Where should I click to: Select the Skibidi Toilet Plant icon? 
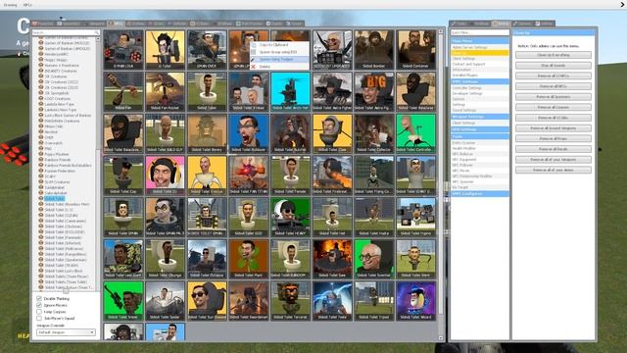[249, 259]
